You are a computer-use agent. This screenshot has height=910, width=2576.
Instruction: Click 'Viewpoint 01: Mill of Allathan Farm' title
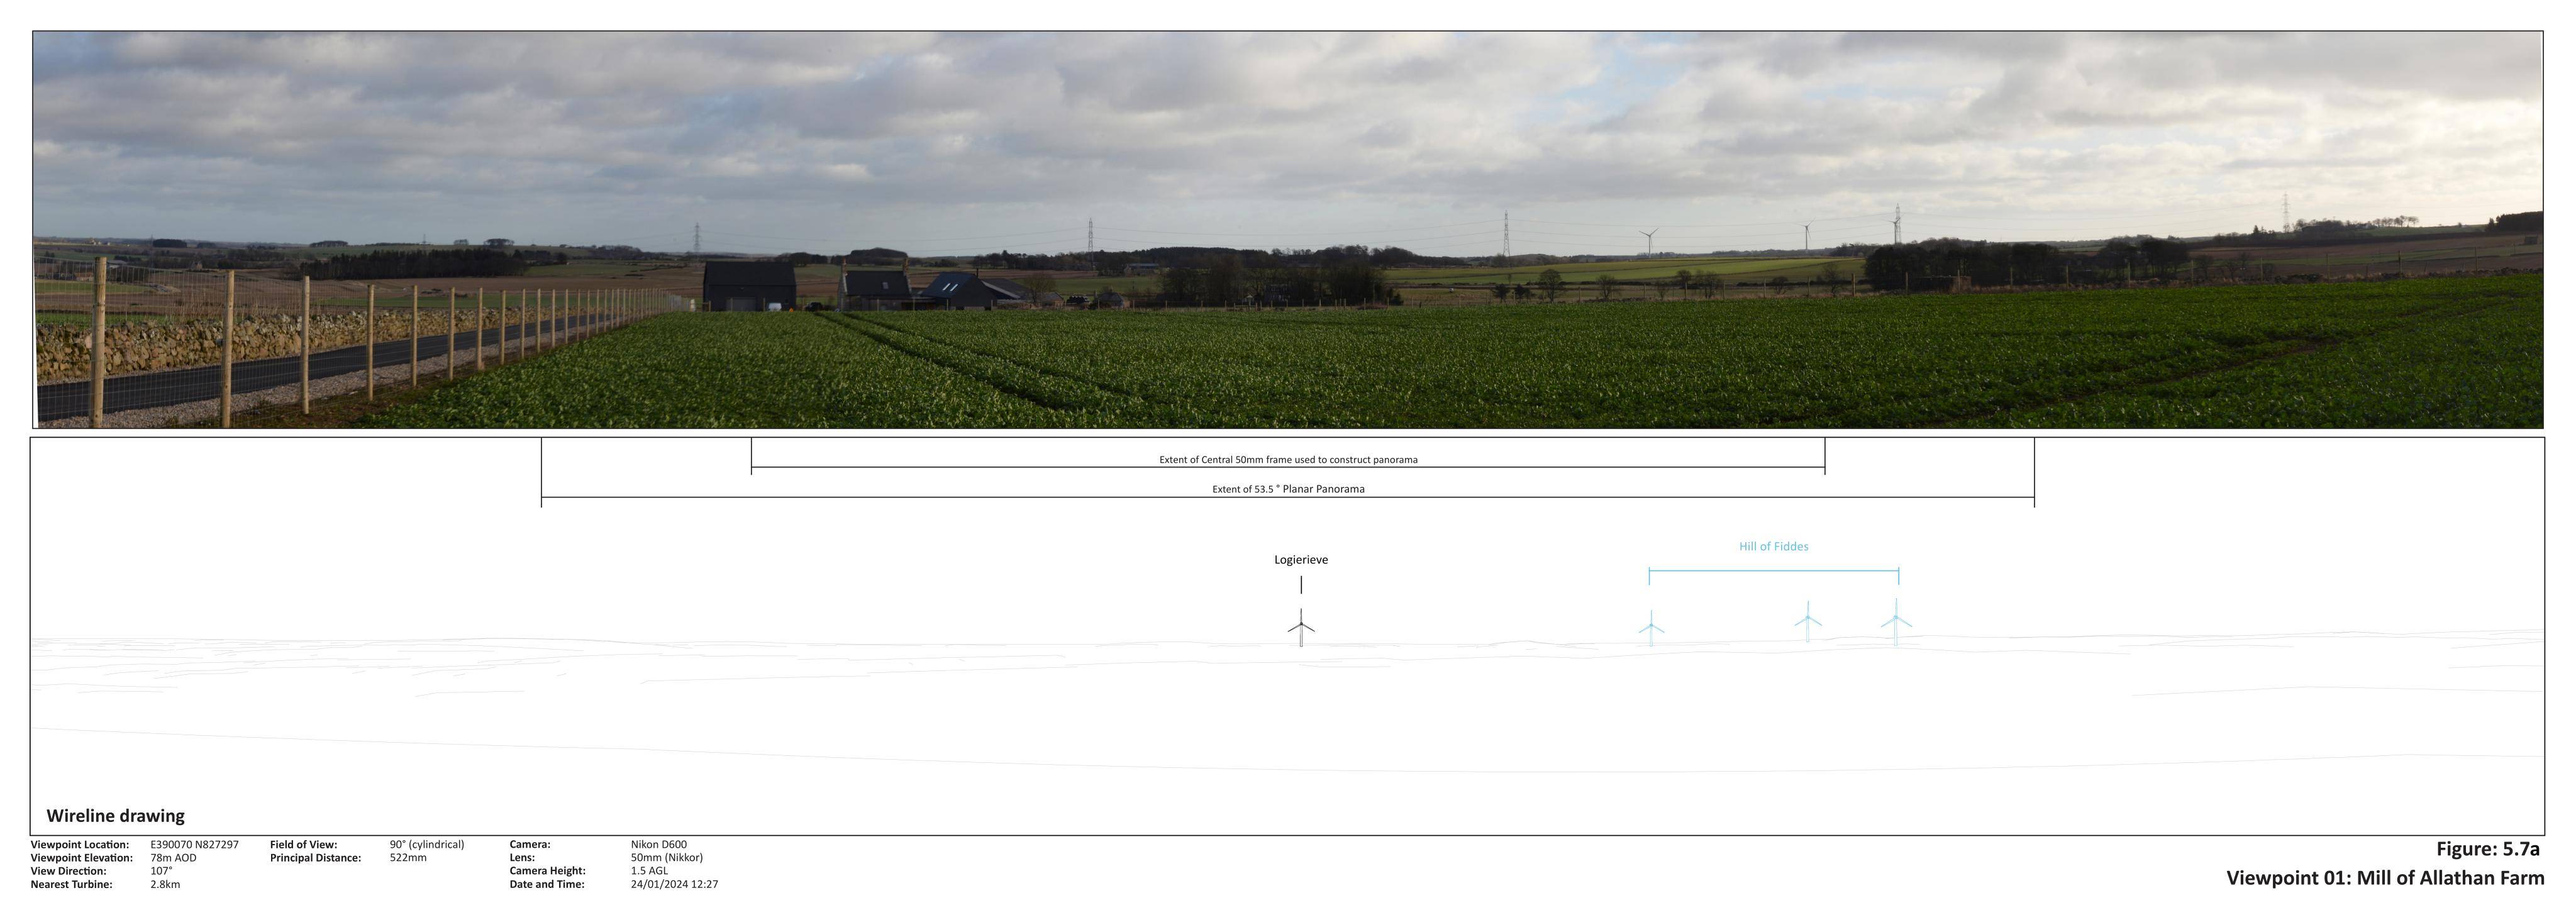click(2385, 879)
